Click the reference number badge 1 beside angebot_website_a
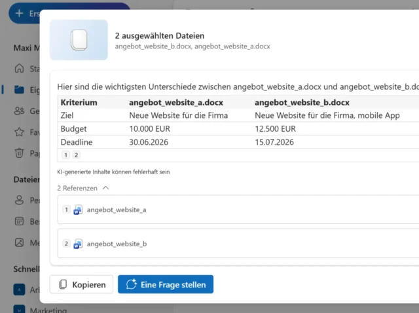 pyautogui.click(x=66, y=210)
